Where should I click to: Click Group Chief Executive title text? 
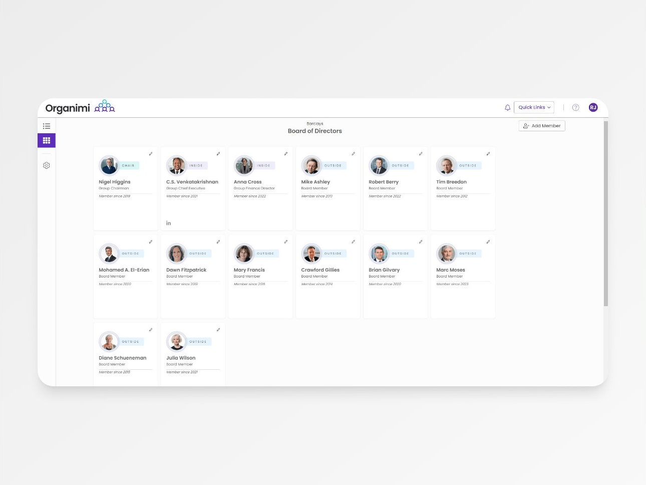pos(186,188)
